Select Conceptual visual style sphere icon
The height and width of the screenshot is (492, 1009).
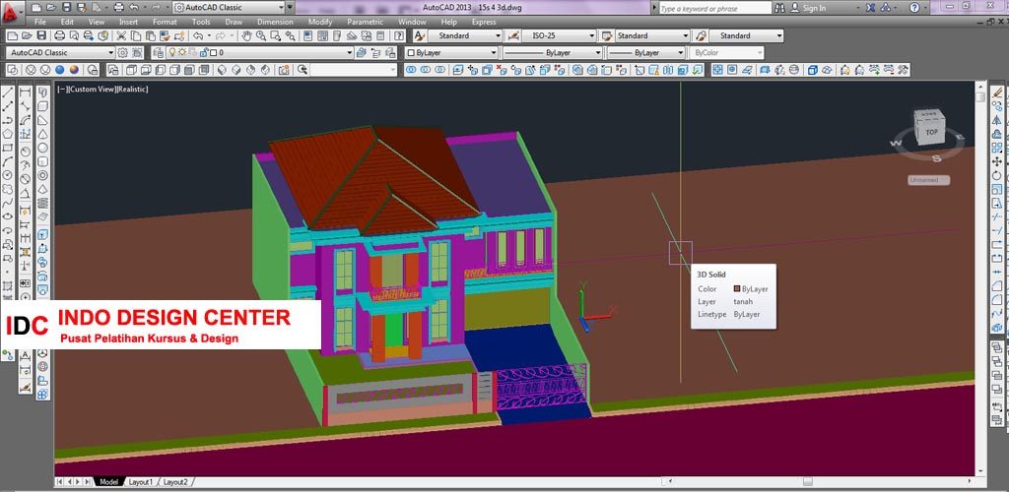(75, 69)
